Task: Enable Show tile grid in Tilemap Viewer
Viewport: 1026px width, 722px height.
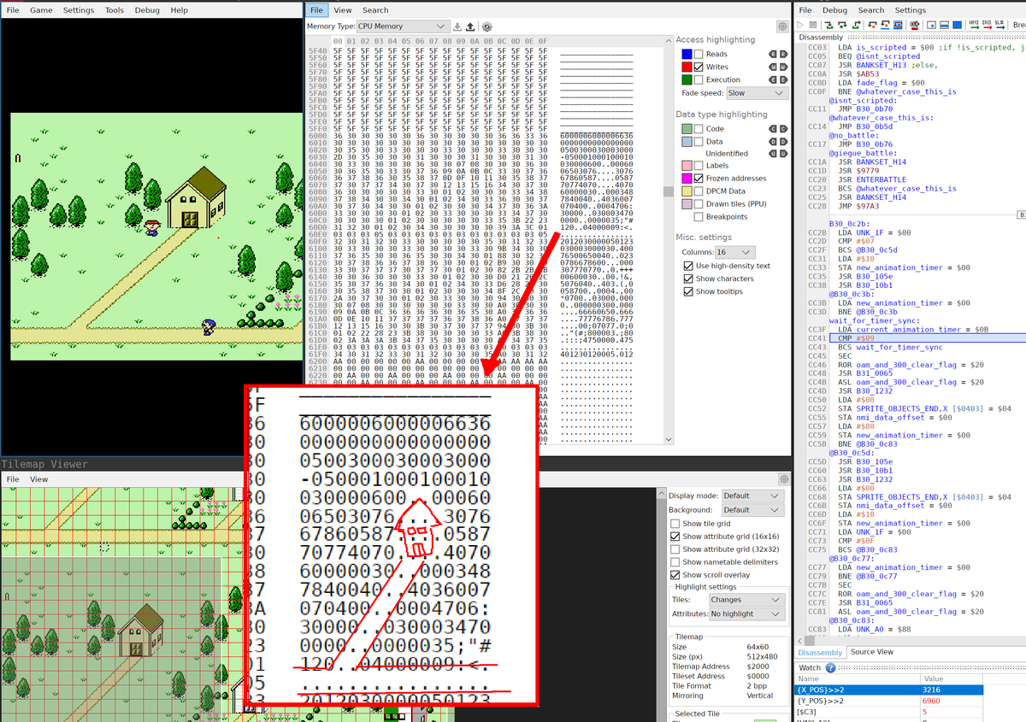Action: coord(675,524)
